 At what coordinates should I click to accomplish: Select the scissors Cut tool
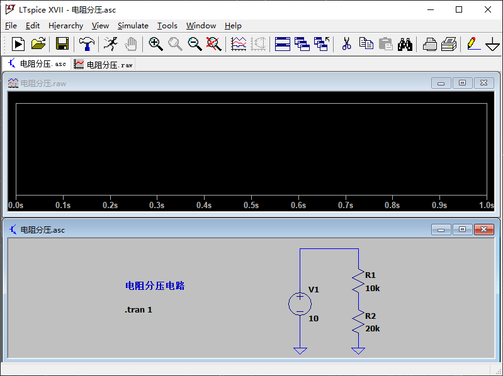(346, 44)
